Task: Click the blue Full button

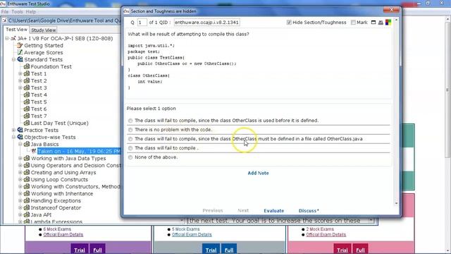Action: pos(229,249)
